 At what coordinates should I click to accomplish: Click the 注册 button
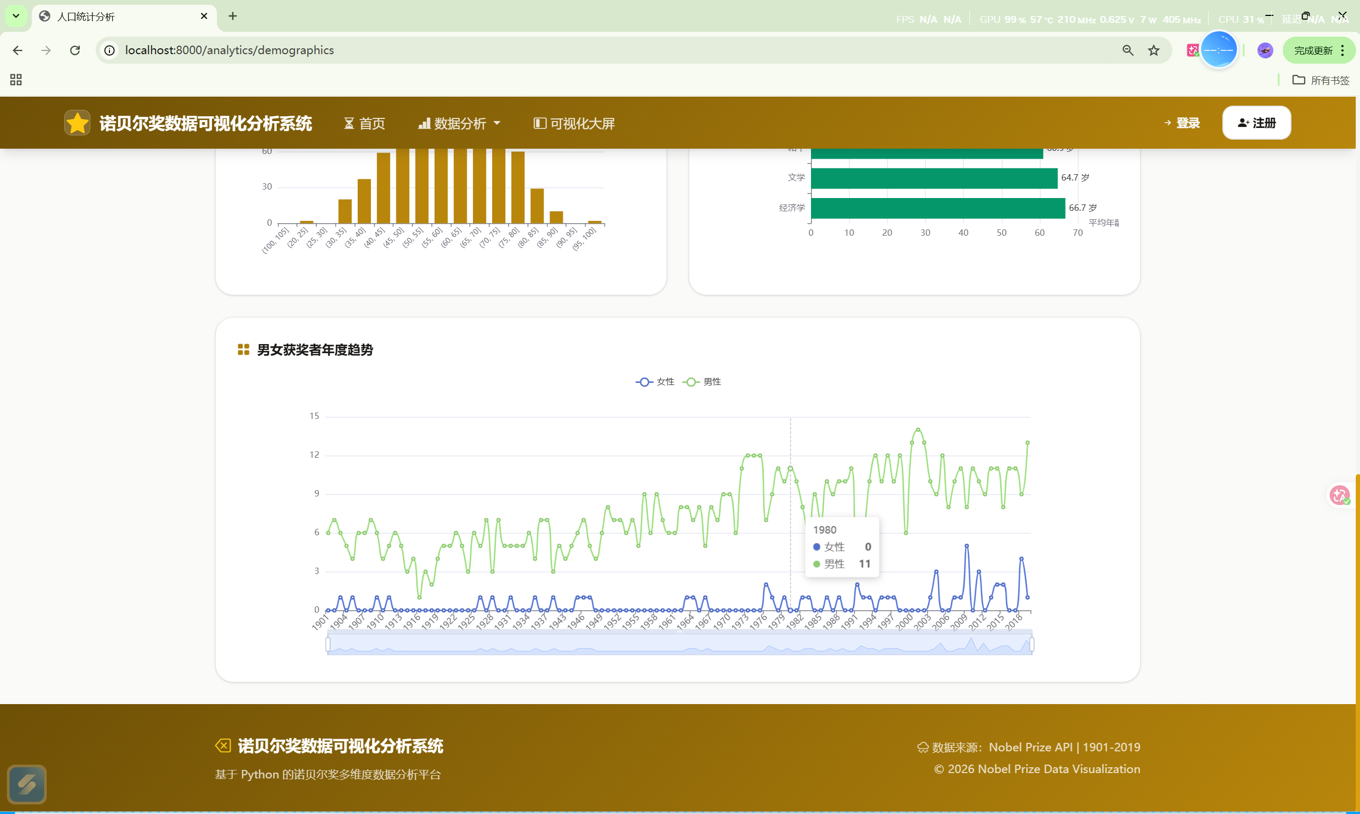(x=1256, y=123)
